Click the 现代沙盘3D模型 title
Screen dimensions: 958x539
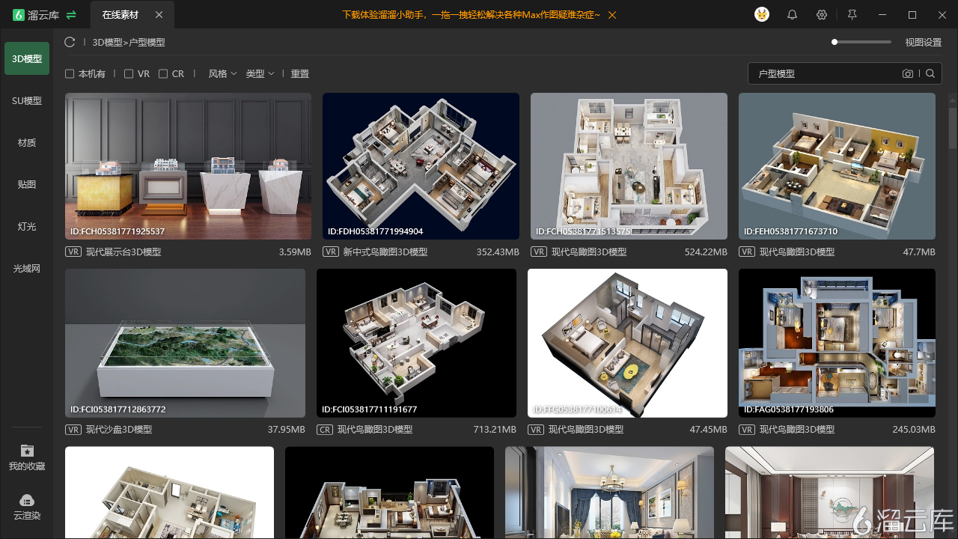coord(119,430)
